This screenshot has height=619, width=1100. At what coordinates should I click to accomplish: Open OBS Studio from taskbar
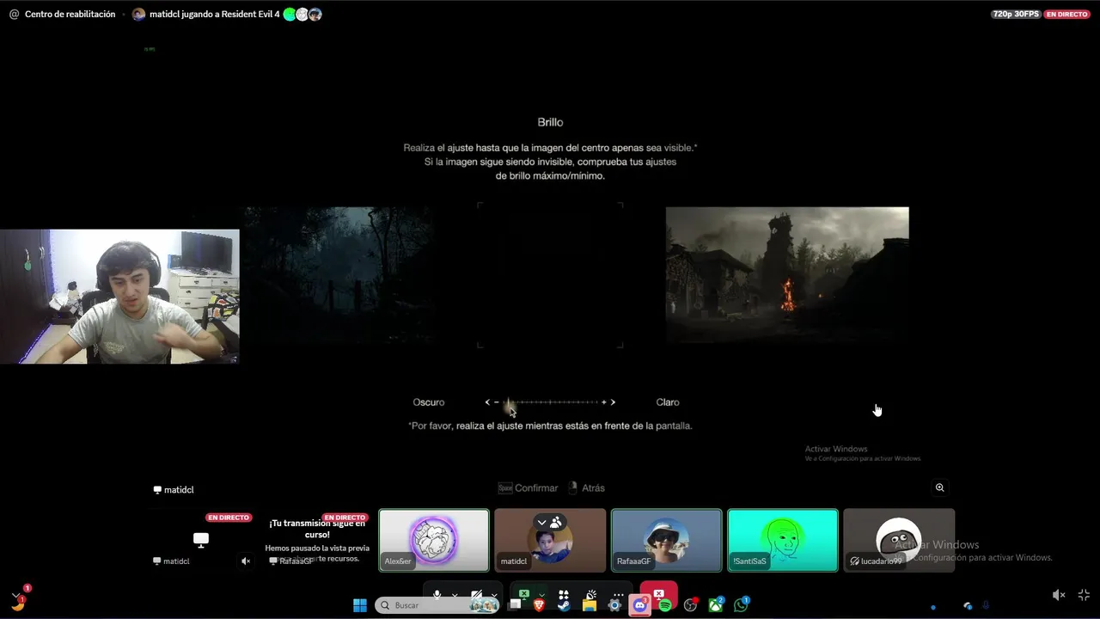coord(690,605)
